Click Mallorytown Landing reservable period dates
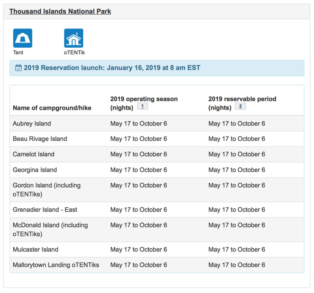Screen dimensions: 314x293 click(x=237, y=265)
